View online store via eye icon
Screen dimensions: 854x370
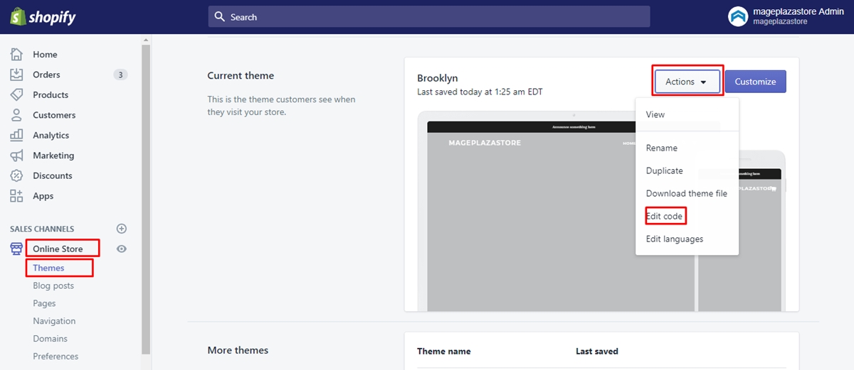(x=122, y=249)
